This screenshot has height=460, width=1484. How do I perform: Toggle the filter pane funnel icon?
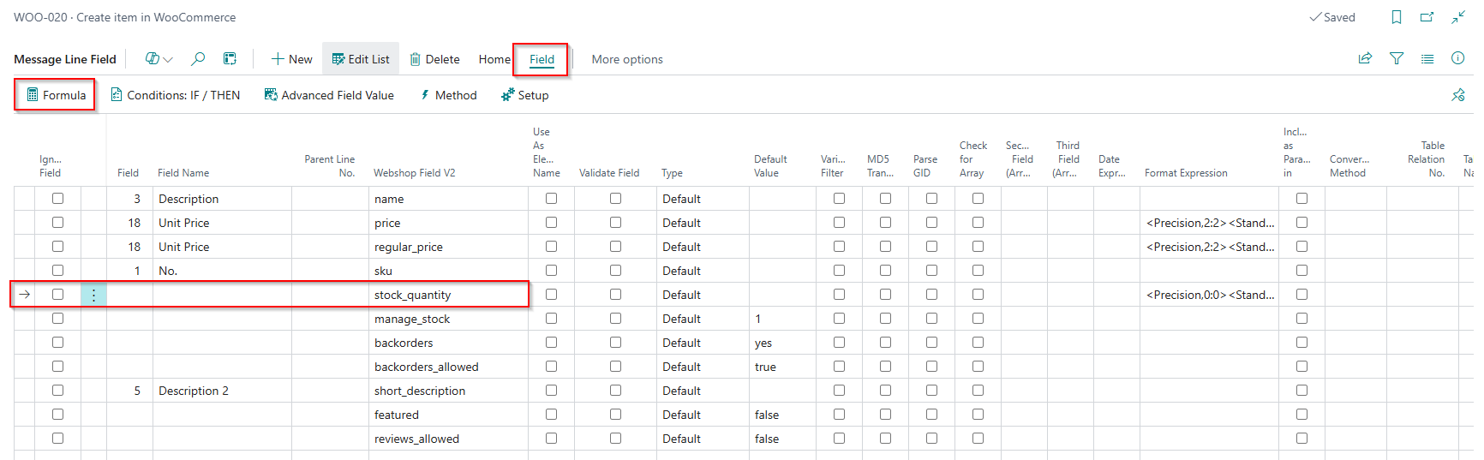coord(1397,58)
